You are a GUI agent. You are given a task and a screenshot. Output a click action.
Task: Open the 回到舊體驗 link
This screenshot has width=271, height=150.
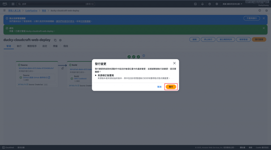(x=85, y=21)
